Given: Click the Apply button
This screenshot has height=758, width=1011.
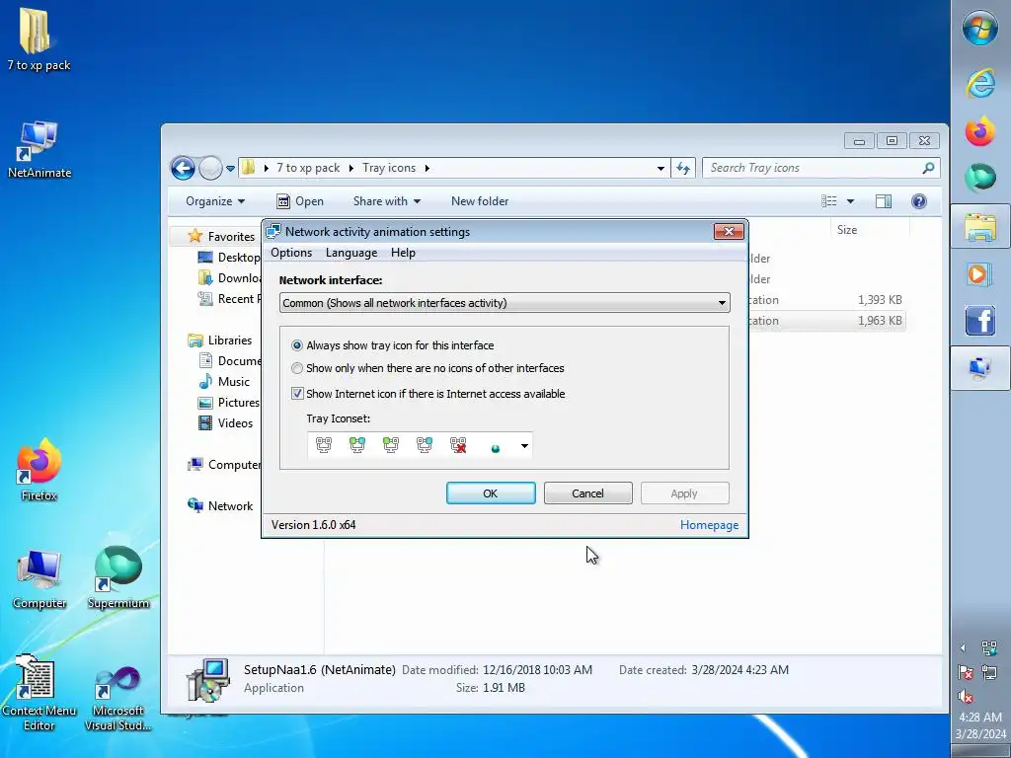Looking at the screenshot, I should [685, 493].
